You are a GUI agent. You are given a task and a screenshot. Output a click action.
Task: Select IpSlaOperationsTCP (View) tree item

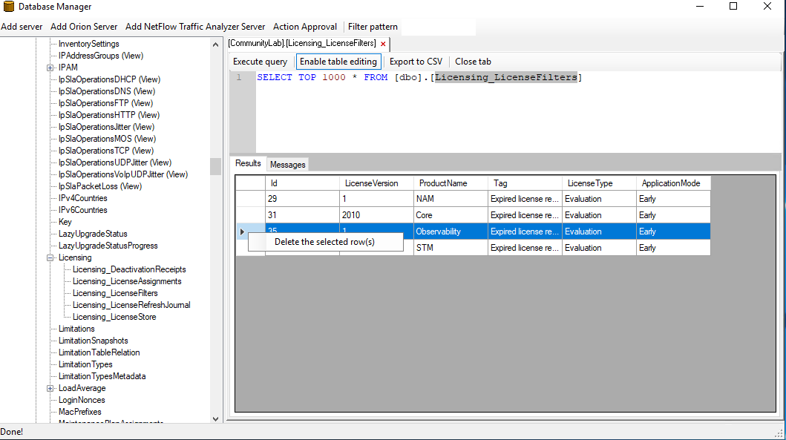[106, 151]
